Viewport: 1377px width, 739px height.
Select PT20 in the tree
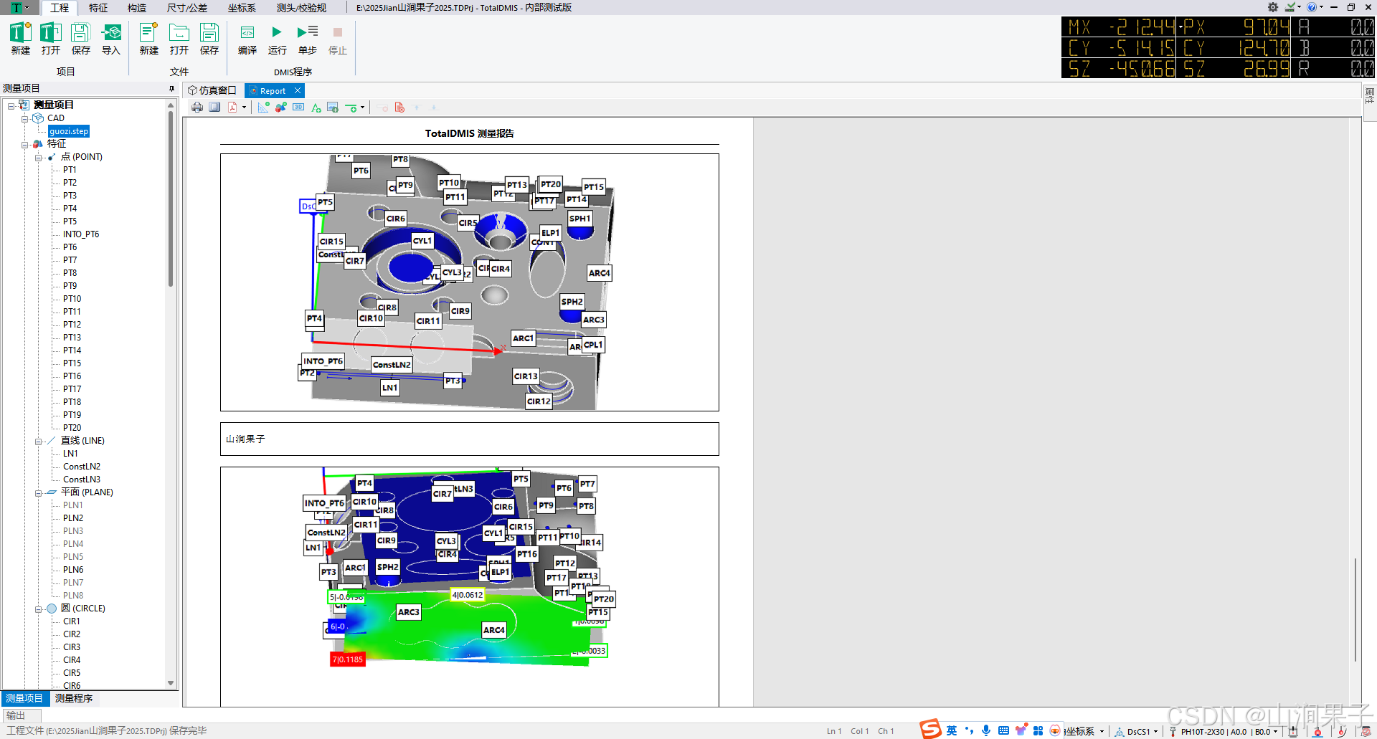(x=72, y=428)
